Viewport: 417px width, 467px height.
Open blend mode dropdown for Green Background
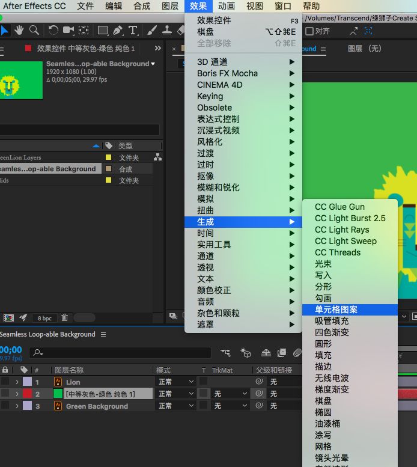coord(175,406)
